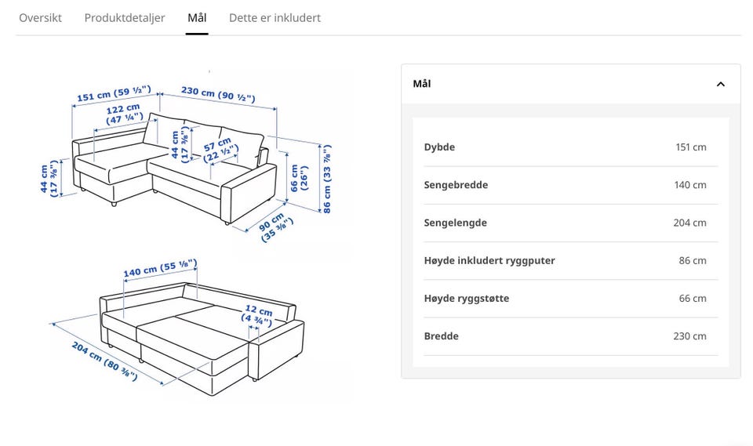This screenshot has width=753, height=446.
Task: Open the Dette er inkludert tab
Action: pos(275,18)
